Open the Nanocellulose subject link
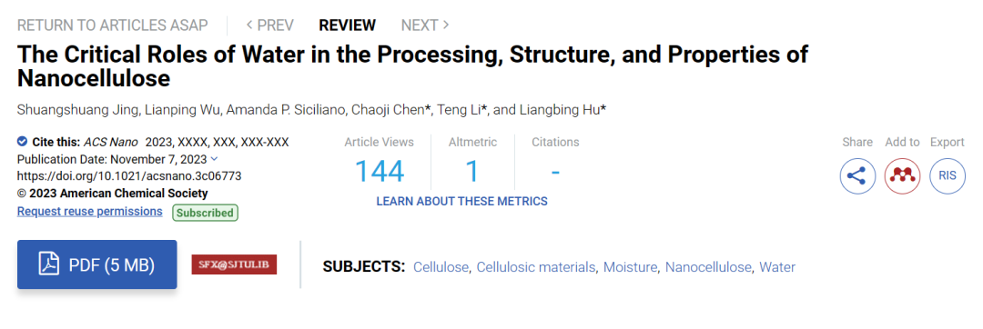This screenshot has width=983, height=329. [x=708, y=268]
